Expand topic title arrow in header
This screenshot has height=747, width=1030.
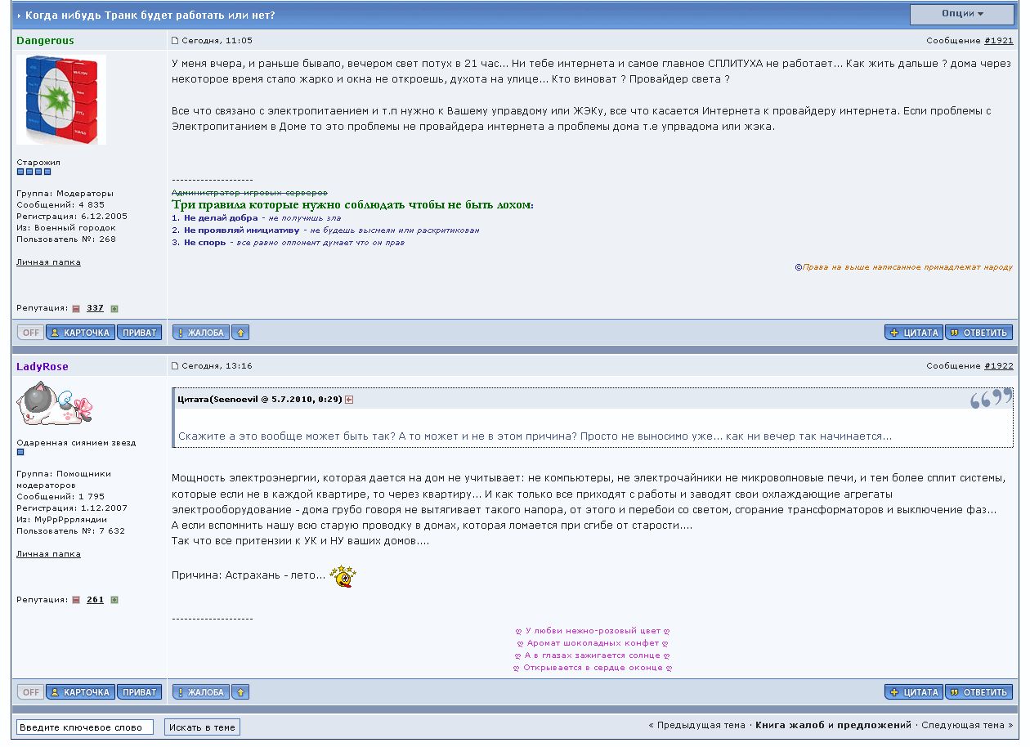point(19,16)
